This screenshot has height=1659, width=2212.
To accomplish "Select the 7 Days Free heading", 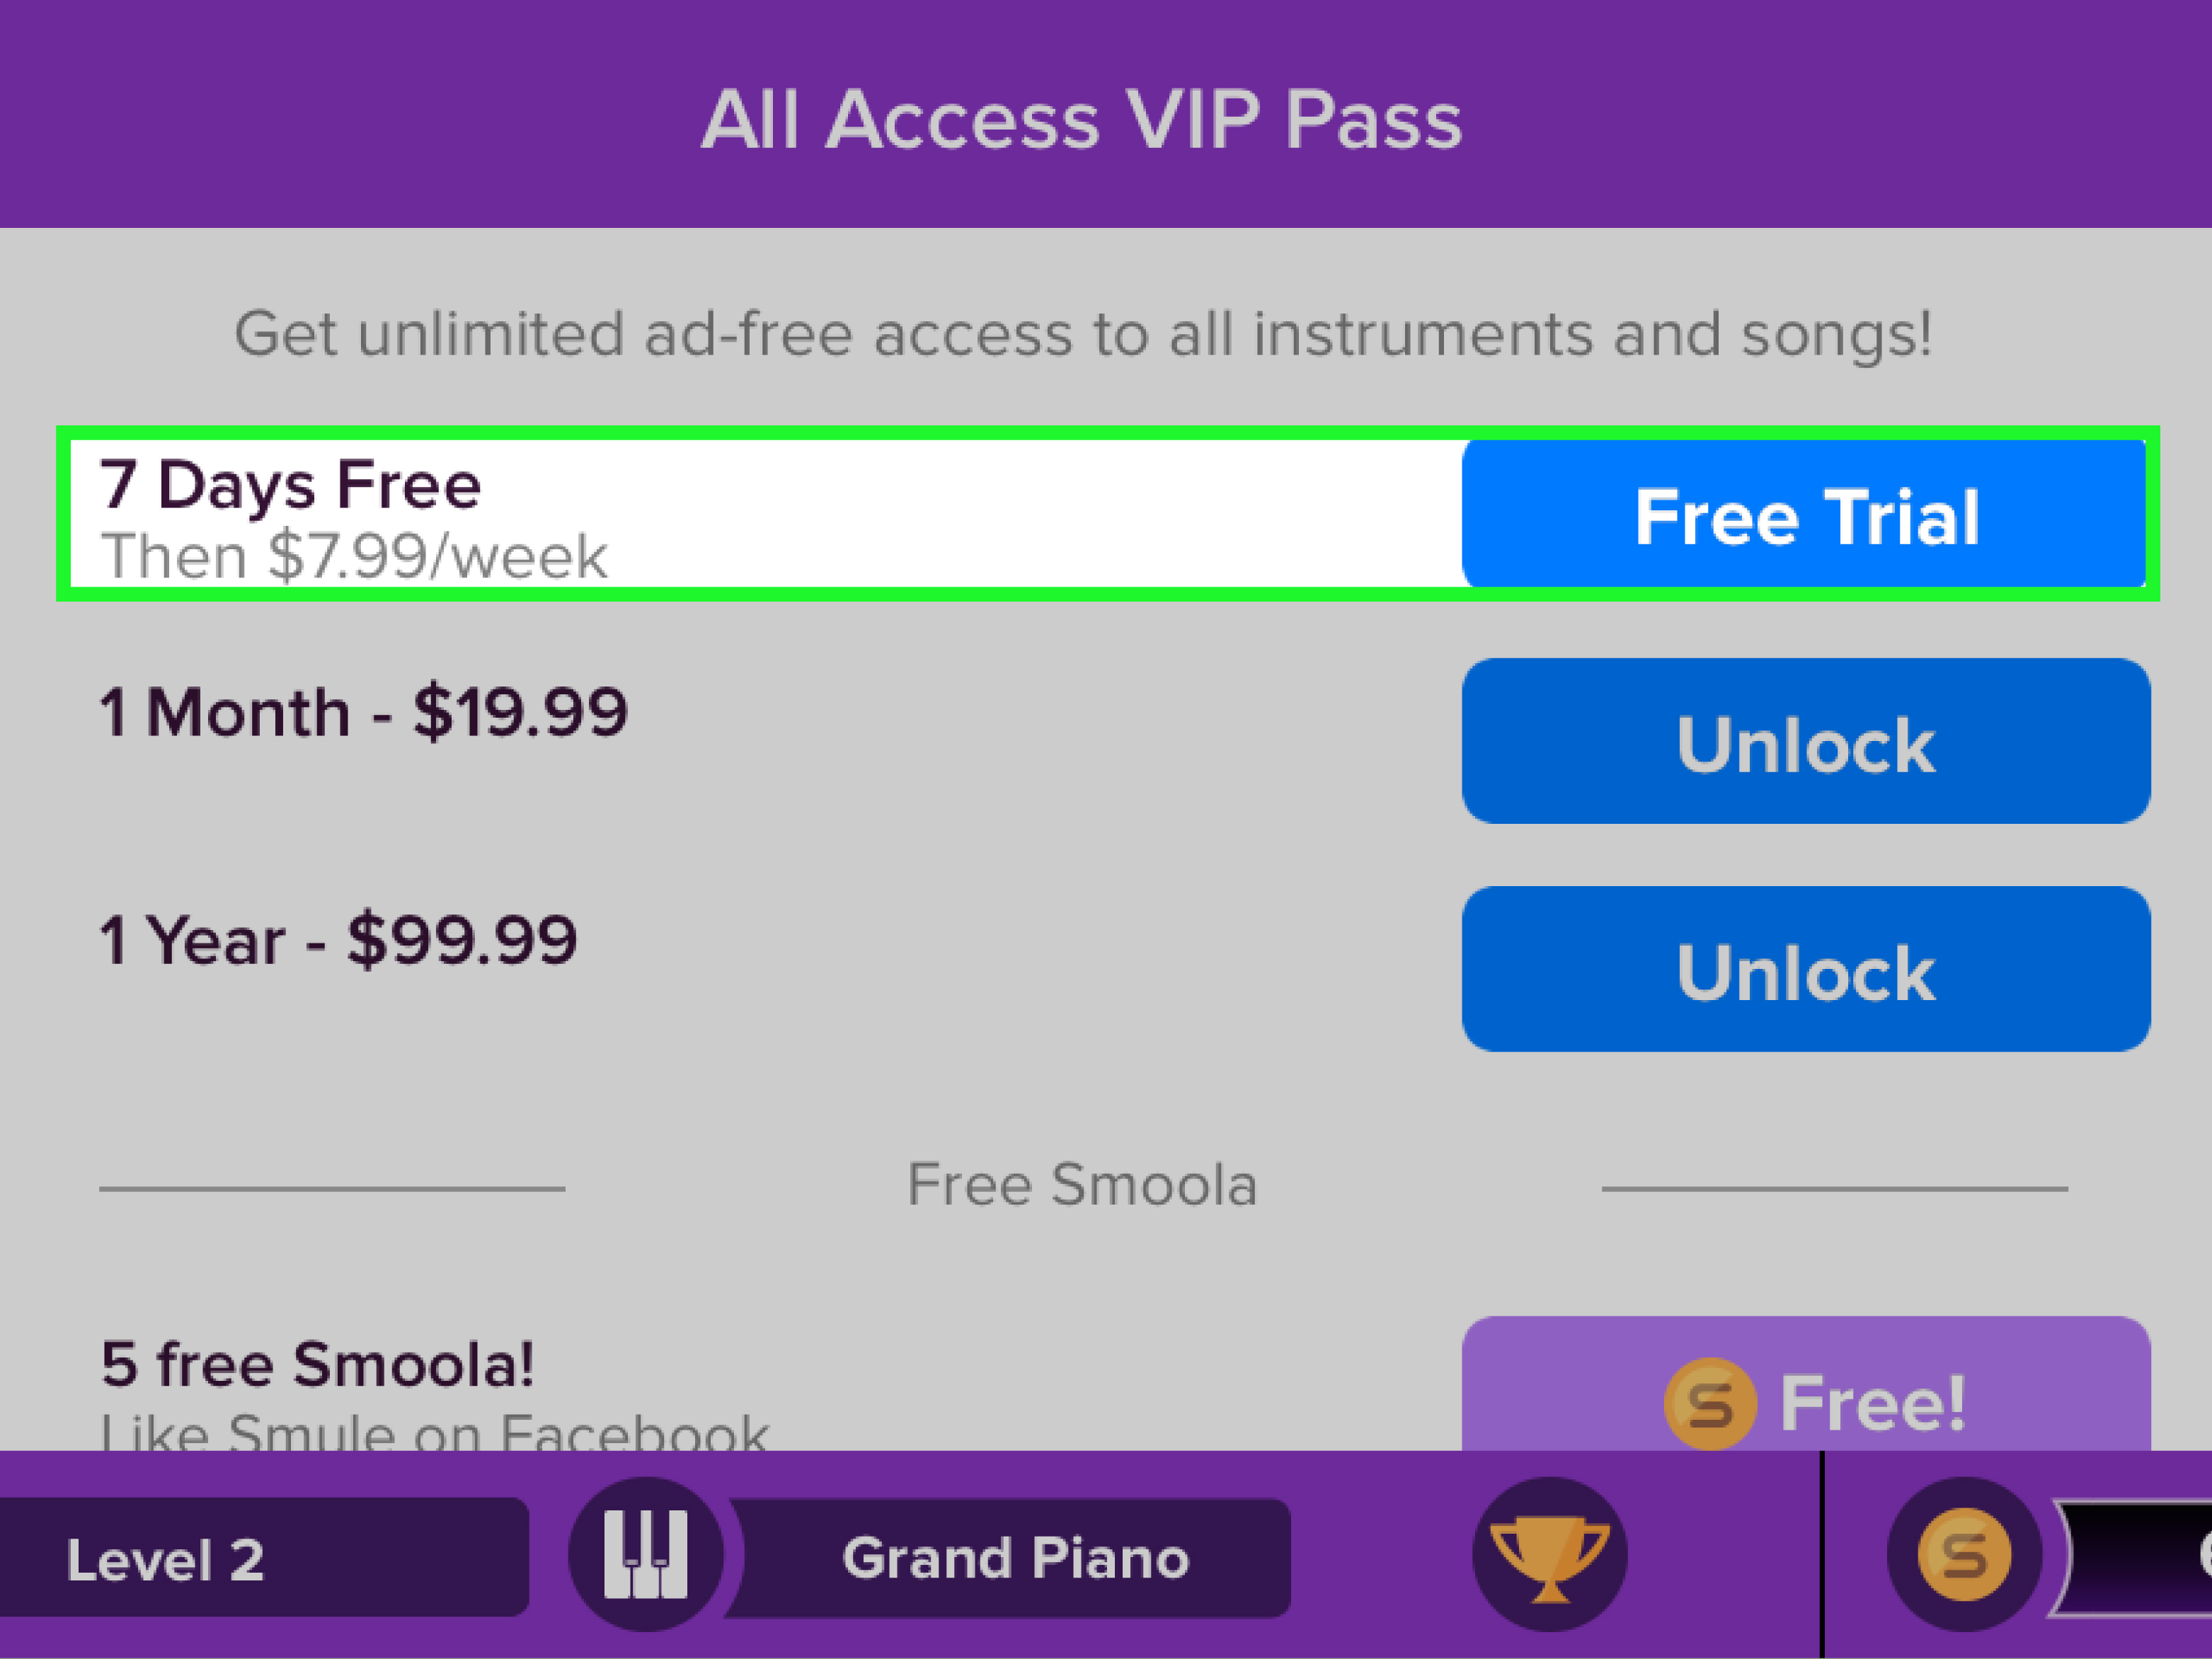I will point(290,485).
